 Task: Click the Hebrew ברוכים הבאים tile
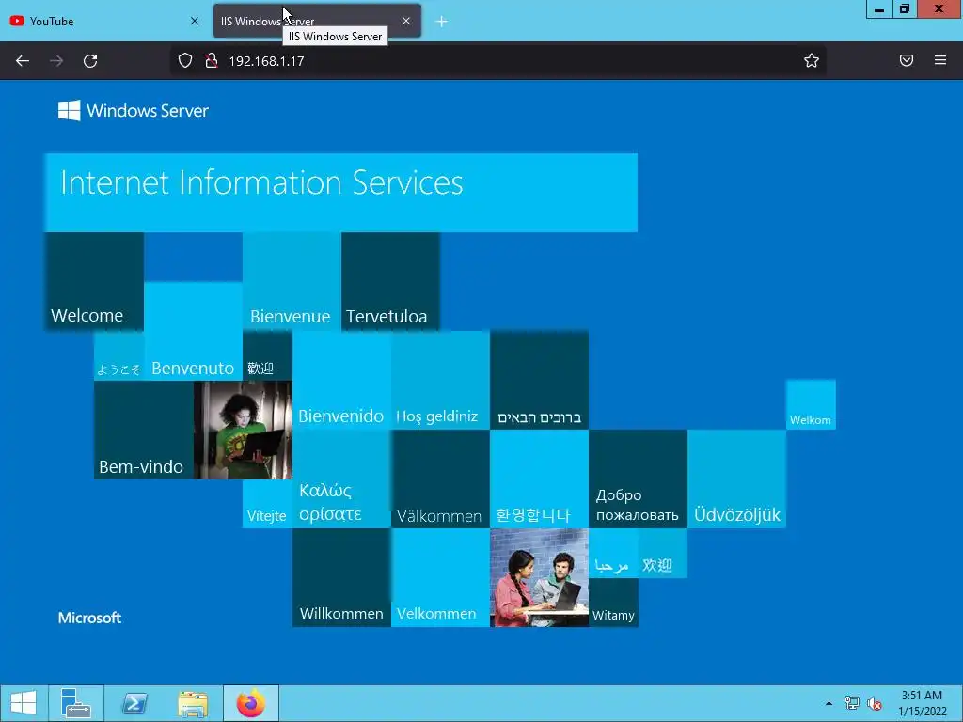click(x=539, y=381)
